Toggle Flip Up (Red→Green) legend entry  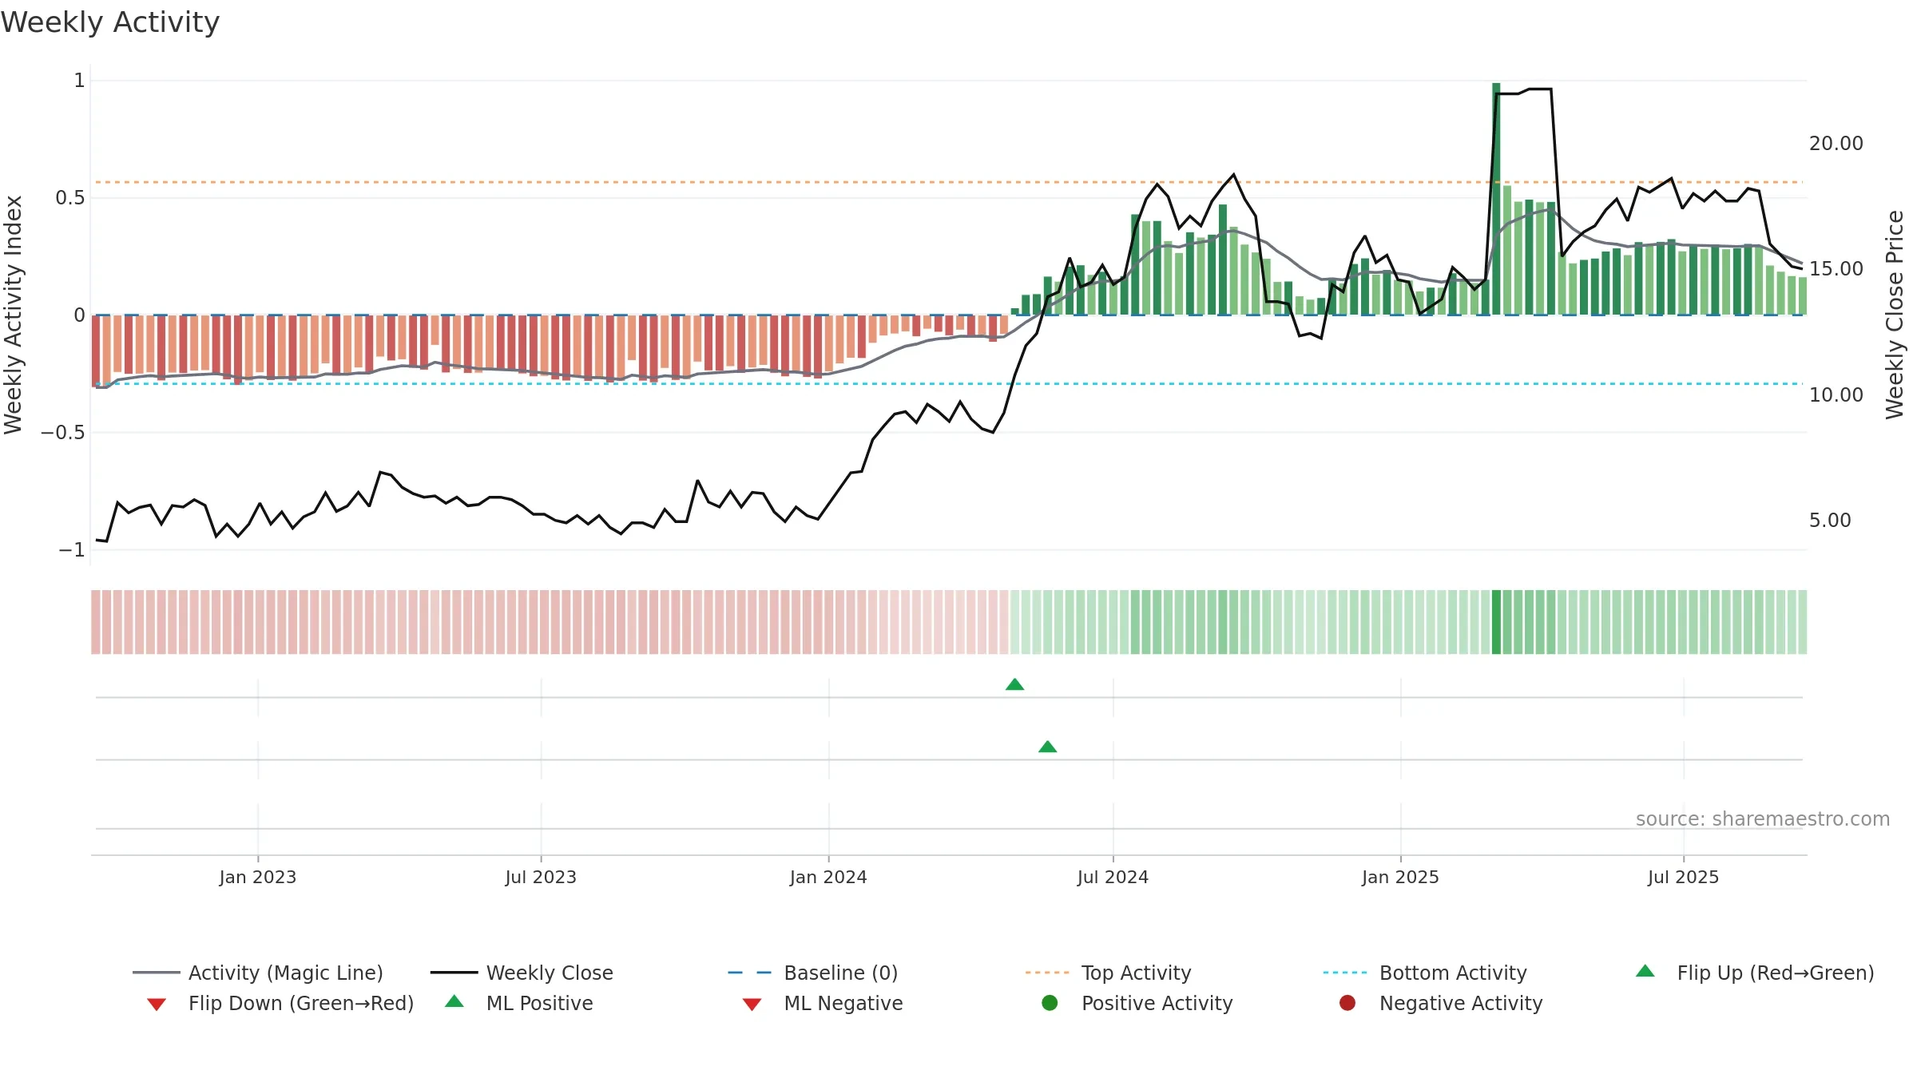1754,973
